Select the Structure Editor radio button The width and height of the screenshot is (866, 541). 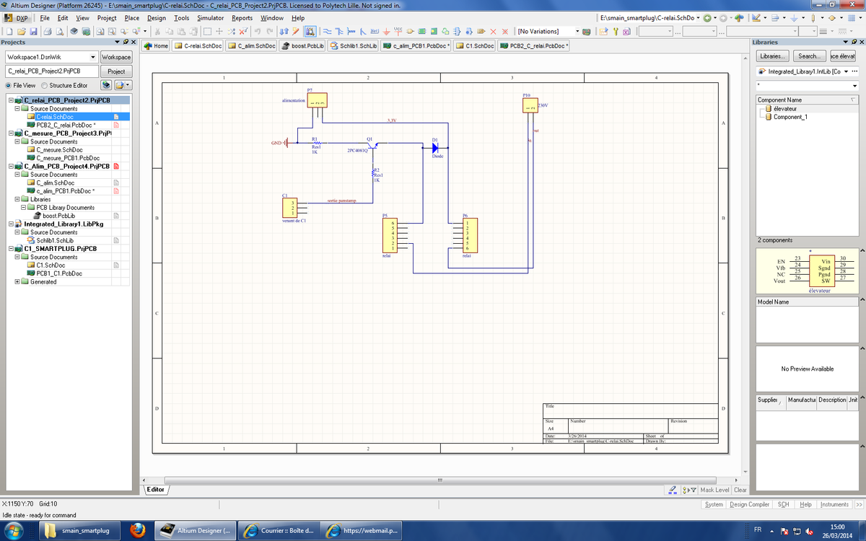click(44, 85)
